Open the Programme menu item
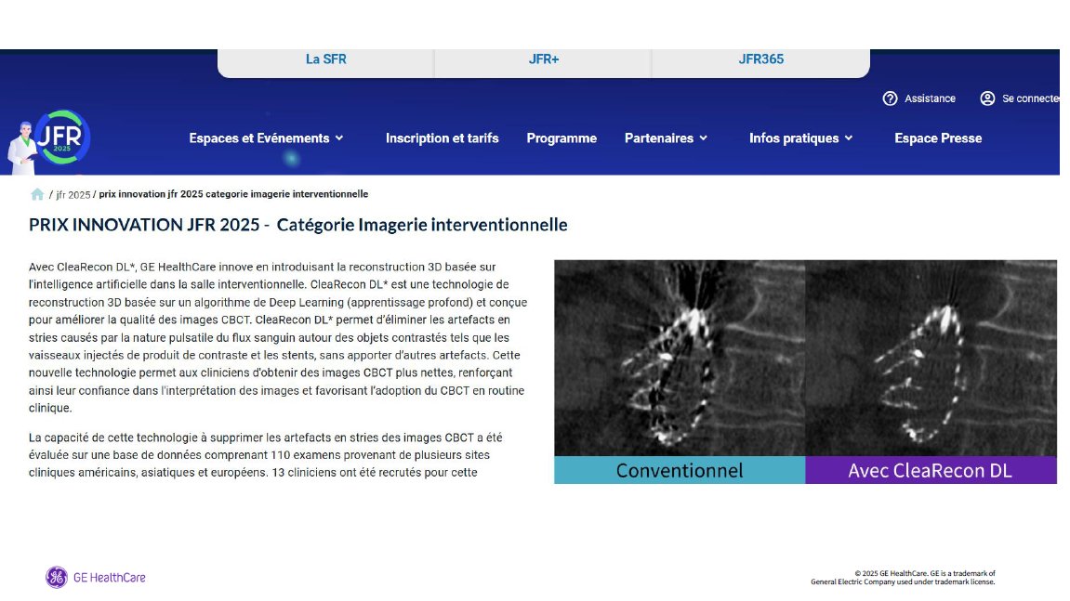Screen dimensions: 1070x601 (x=561, y=138)
